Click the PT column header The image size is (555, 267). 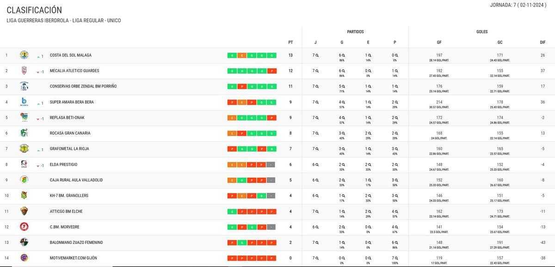(290, 42)
